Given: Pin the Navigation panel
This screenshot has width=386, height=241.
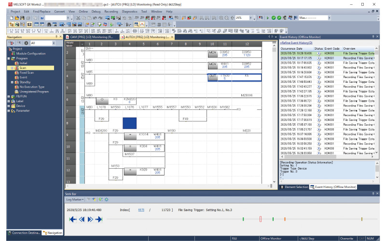Looking at the screenshot, I should tap(56, 37).
